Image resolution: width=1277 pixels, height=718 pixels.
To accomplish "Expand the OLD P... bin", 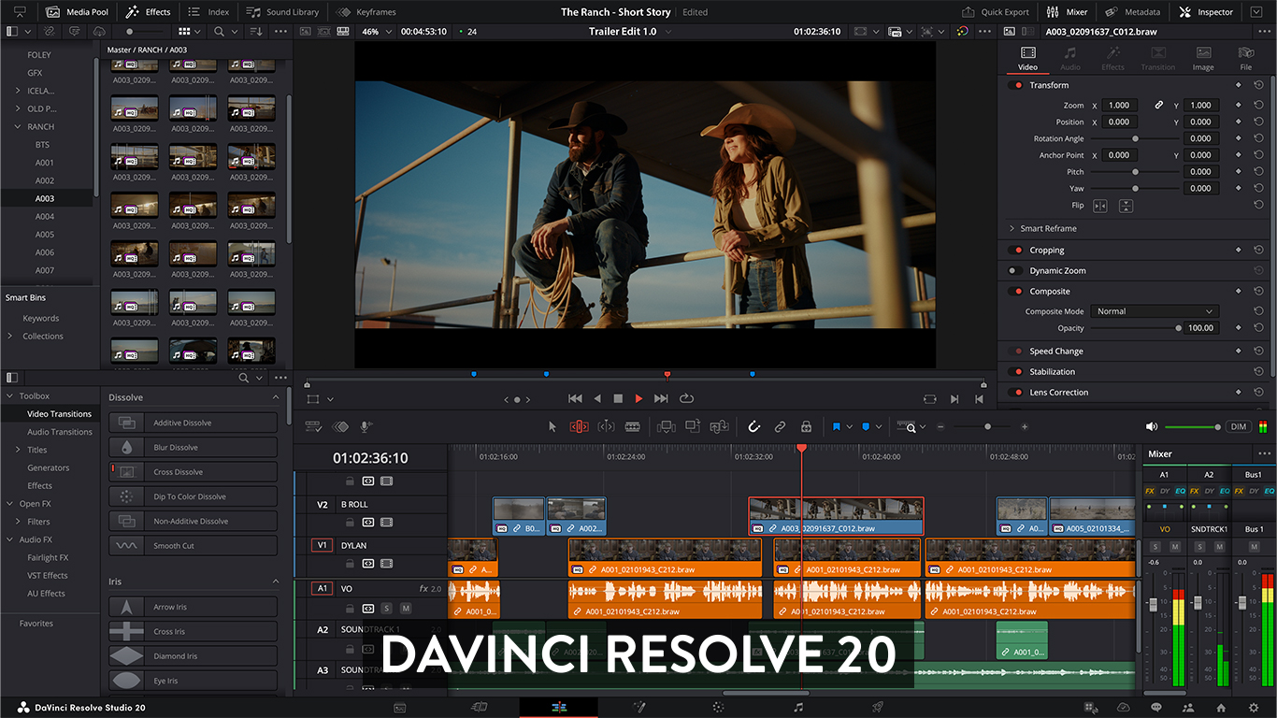I will tap(18, 108).
